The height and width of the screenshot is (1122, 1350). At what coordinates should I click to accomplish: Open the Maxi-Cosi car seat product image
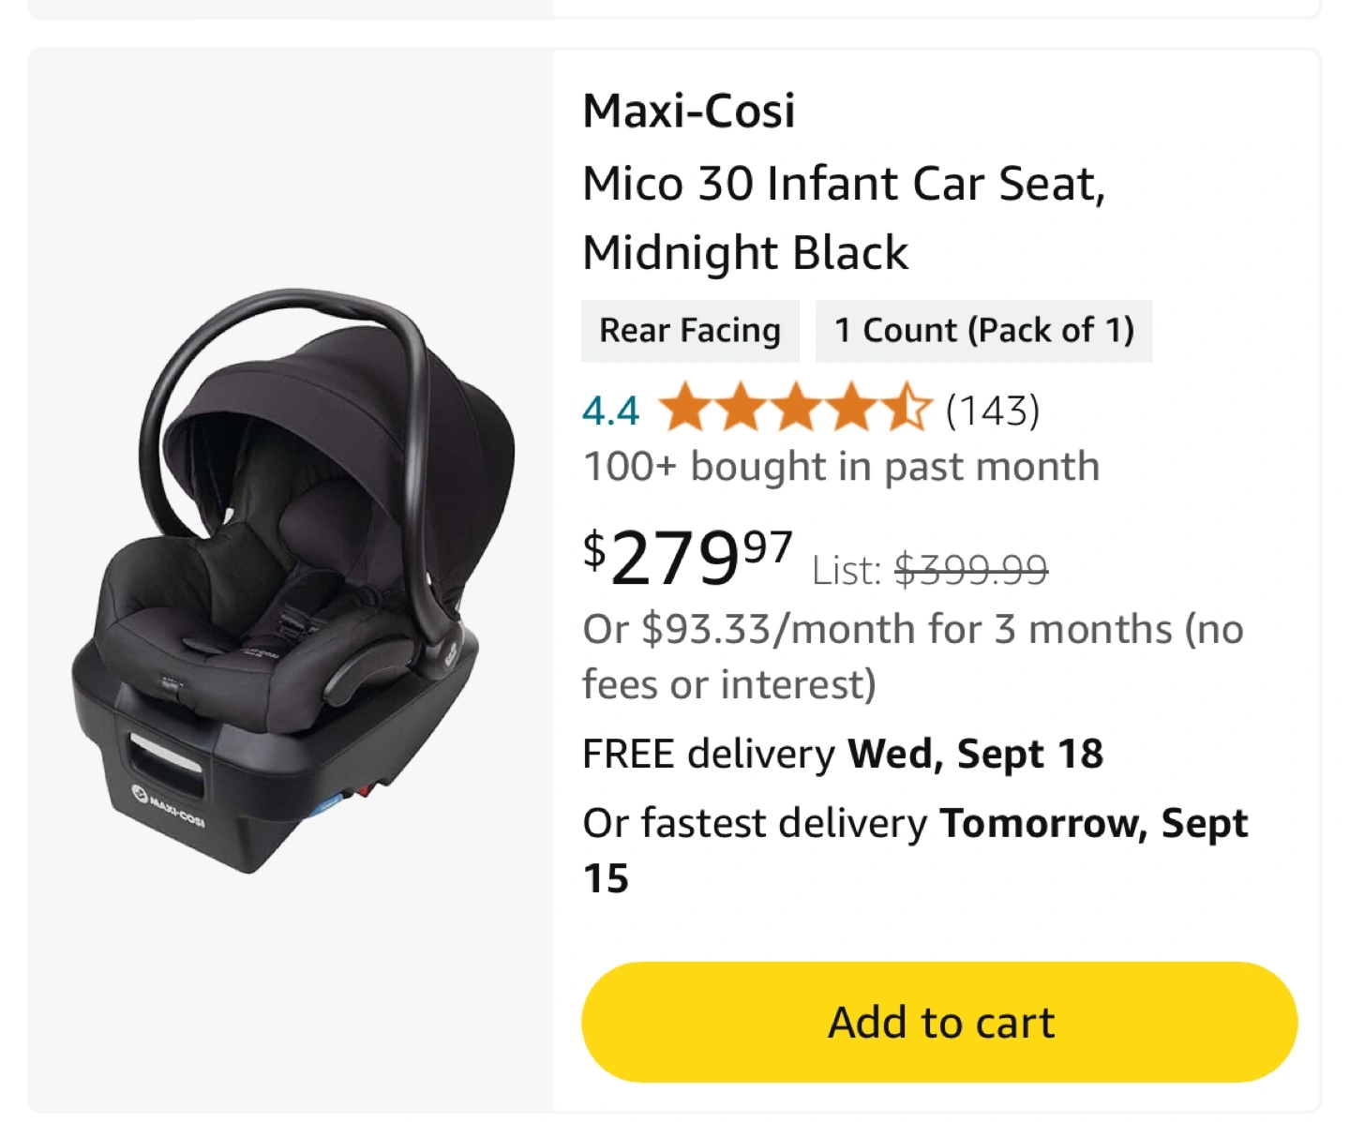tap(291, 581)
